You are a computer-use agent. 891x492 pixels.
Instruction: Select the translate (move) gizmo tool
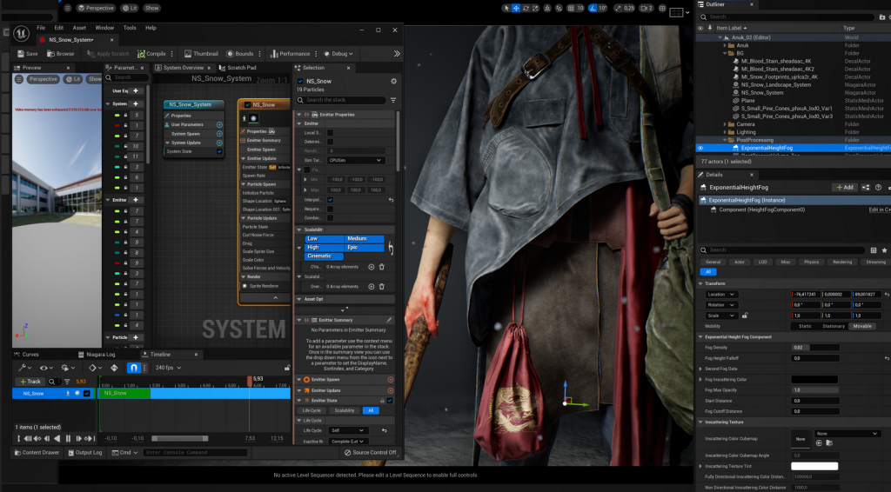tap(516, 8)
